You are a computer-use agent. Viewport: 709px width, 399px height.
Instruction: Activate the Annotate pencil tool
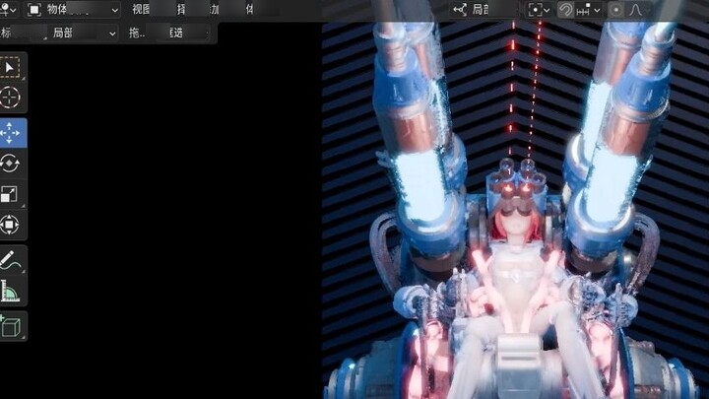click(x=11, y=261)
